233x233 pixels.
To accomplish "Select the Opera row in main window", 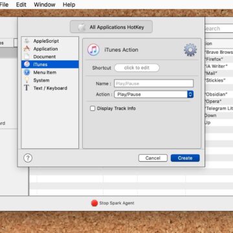I will (x=219, y=102).
